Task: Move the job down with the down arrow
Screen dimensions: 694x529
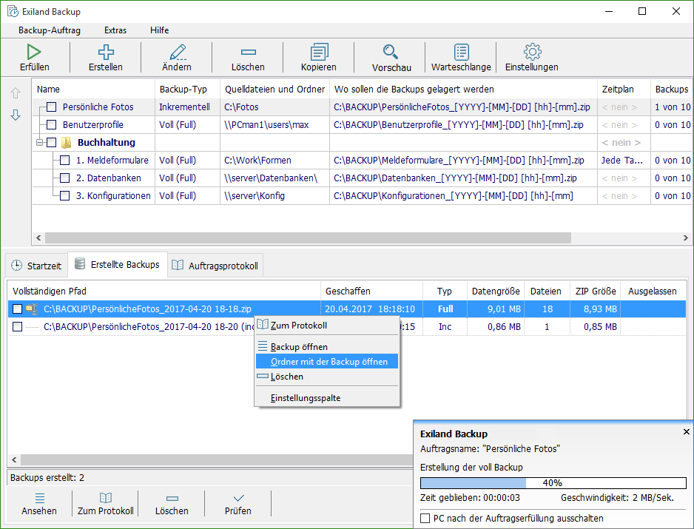Action: pyautogui.click(x=16, y=115)
